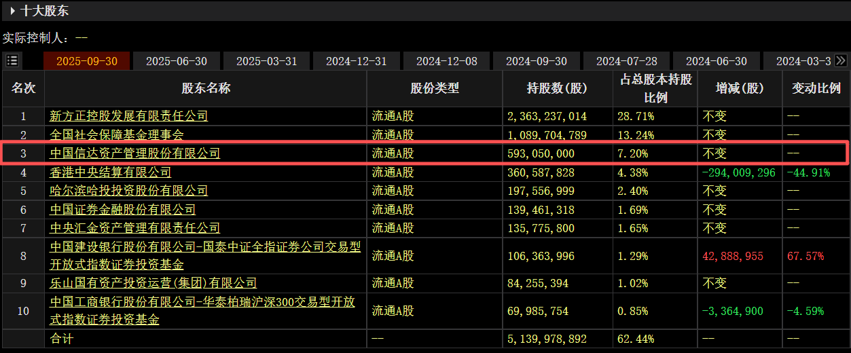Select the 2024-09-30 tab
Viewport: 851px width, 353px height.
(x=537, y=61)
